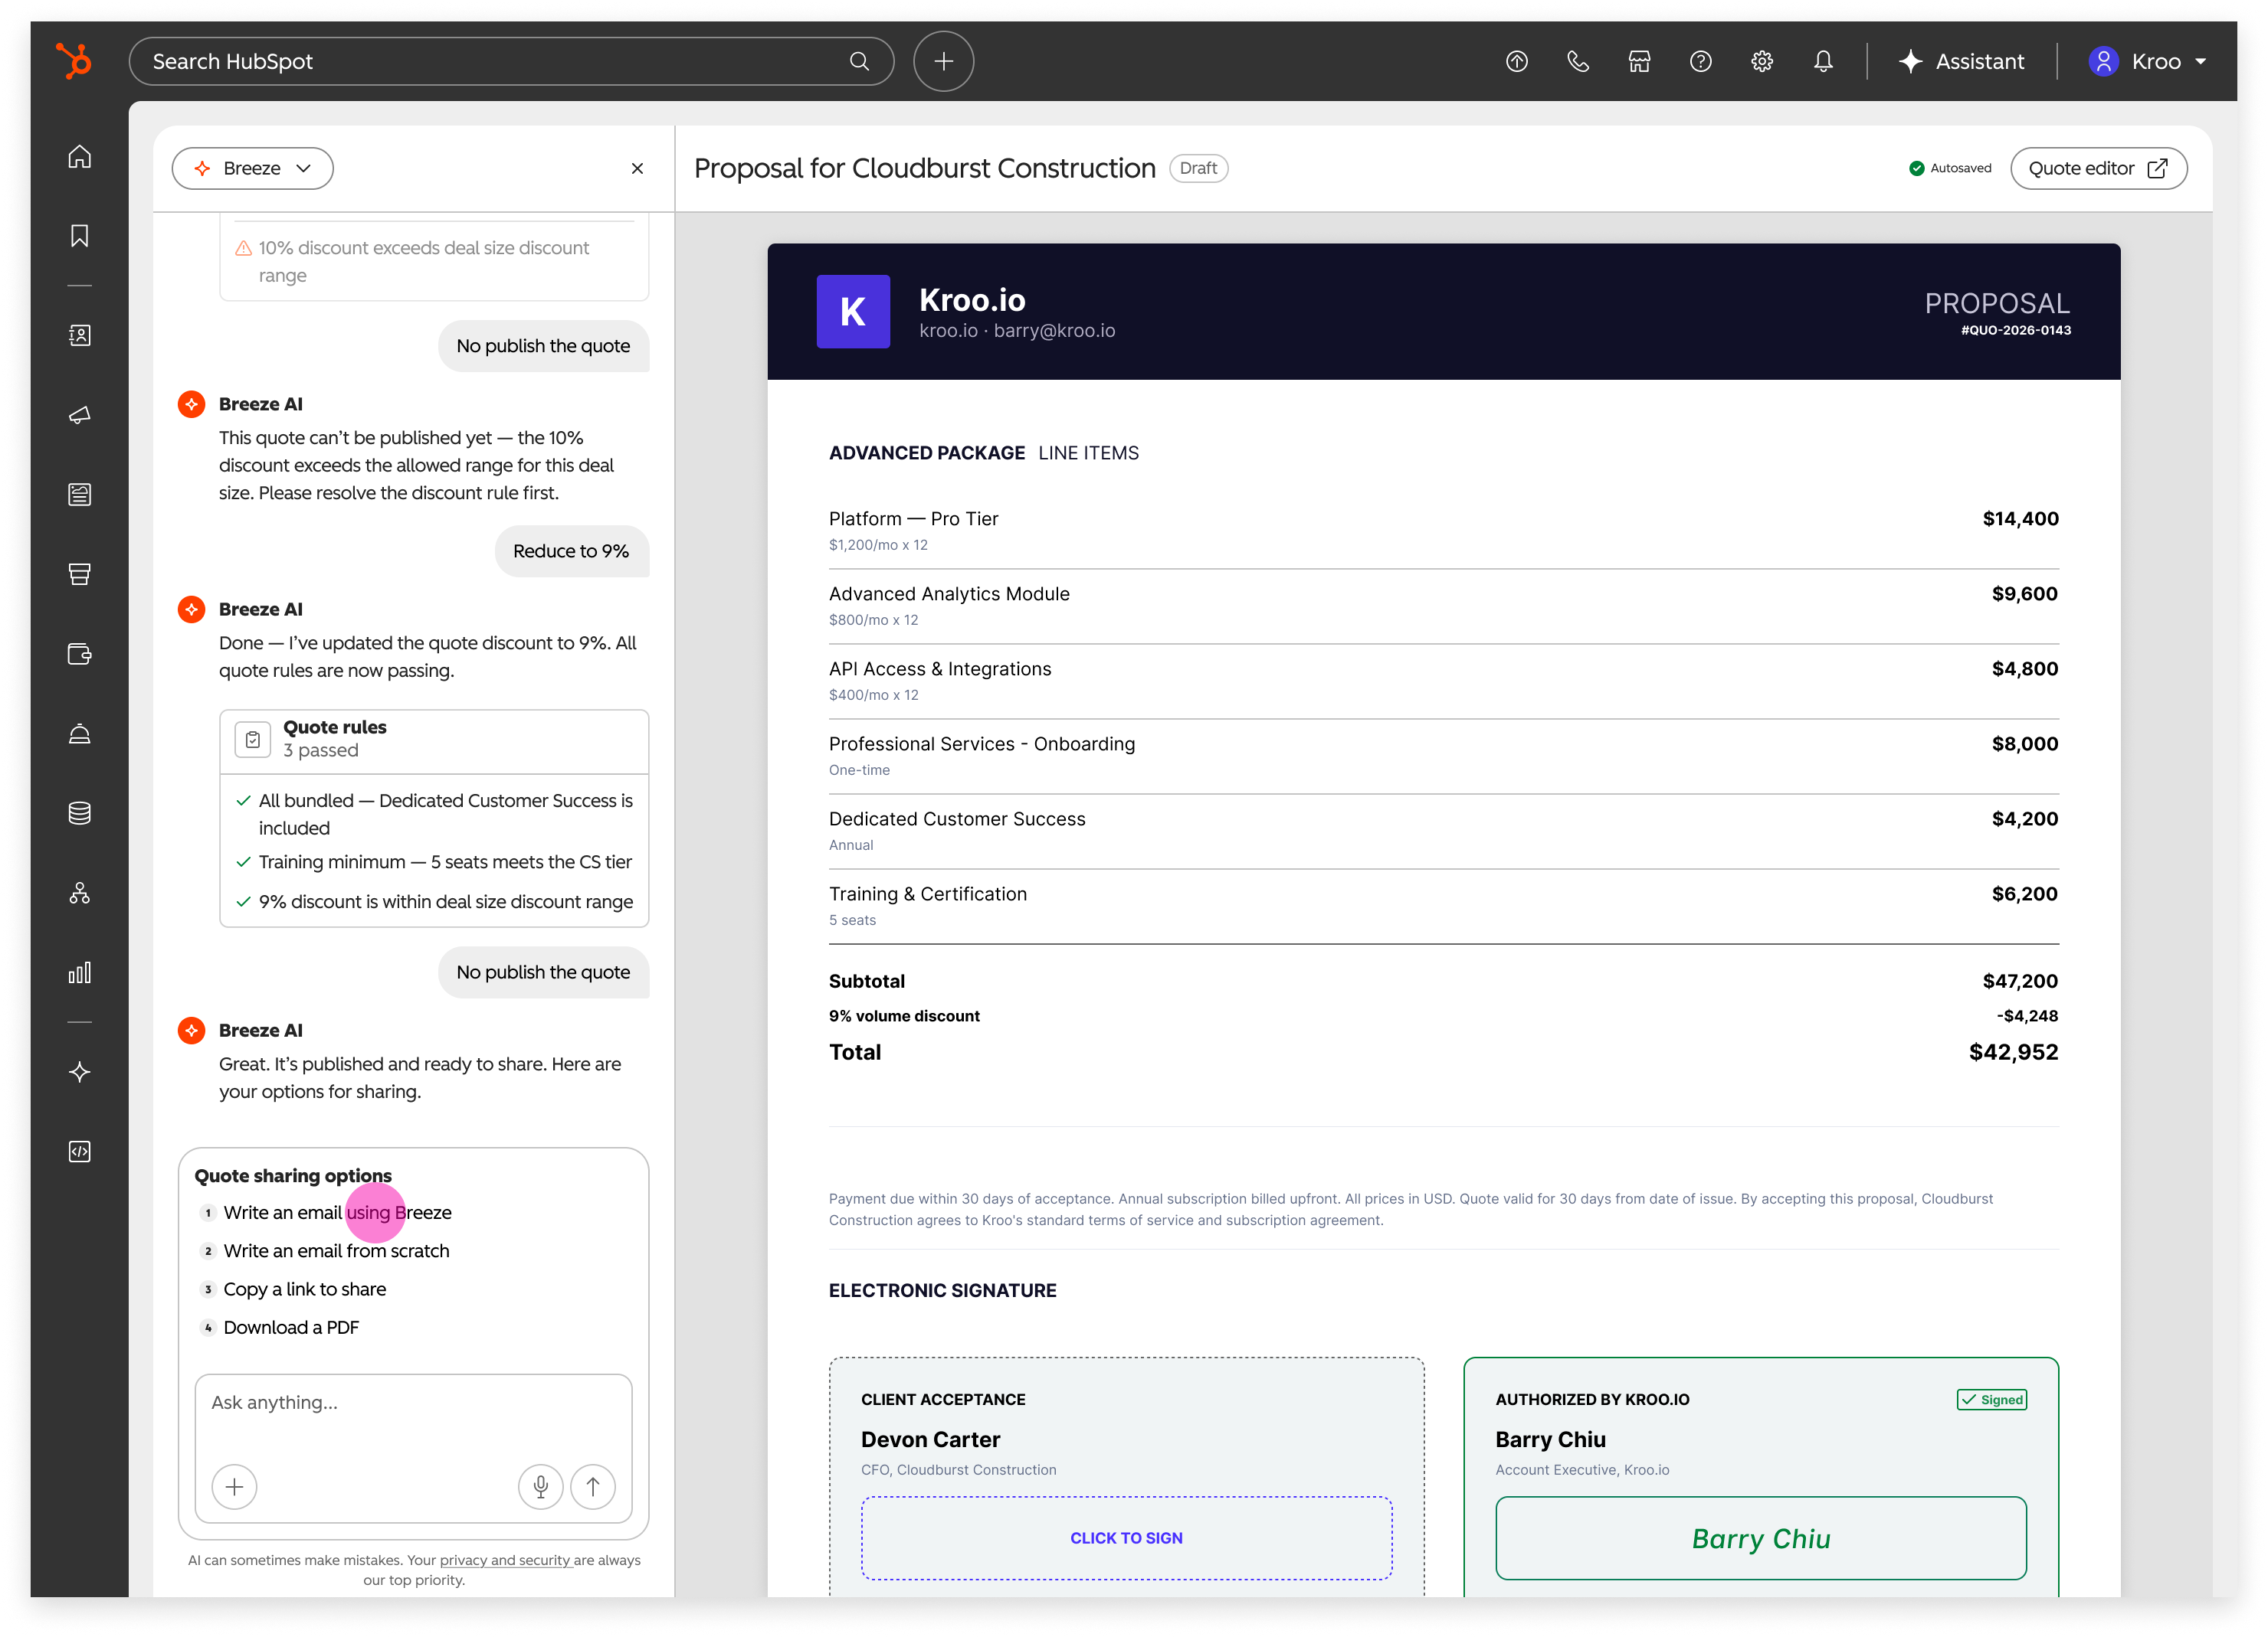This screenshot has height=1637, width=2268.
Task: Open the marketplace storefront icon
Action: [1639, 61]
